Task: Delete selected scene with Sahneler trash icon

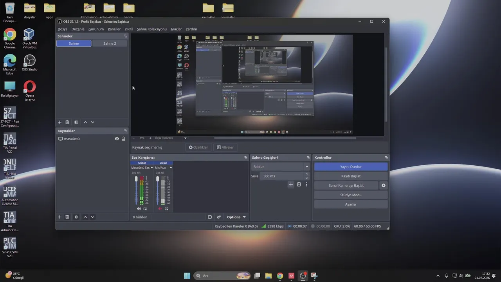Action: 67,122
